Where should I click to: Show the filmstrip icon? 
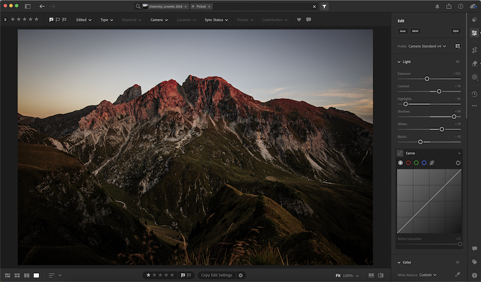click(371, 275)
